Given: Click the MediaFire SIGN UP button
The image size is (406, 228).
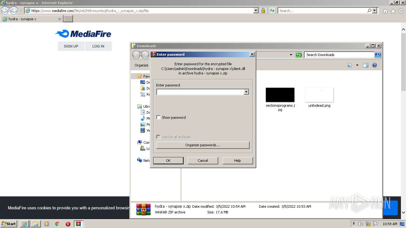Looking at the screenshot, I should 71,46.
